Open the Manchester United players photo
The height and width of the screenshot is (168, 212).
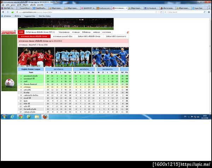(36, 57)
